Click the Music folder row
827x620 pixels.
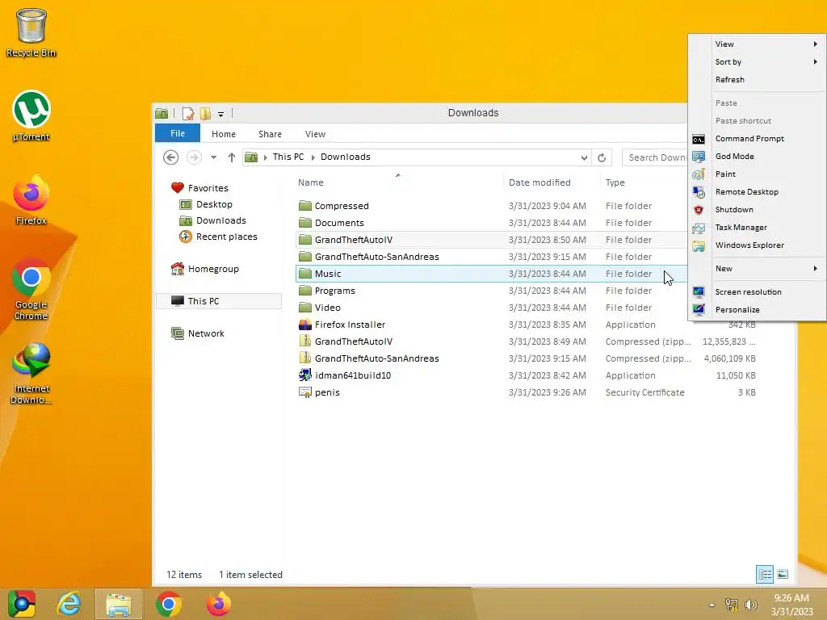tap(490, 274)
